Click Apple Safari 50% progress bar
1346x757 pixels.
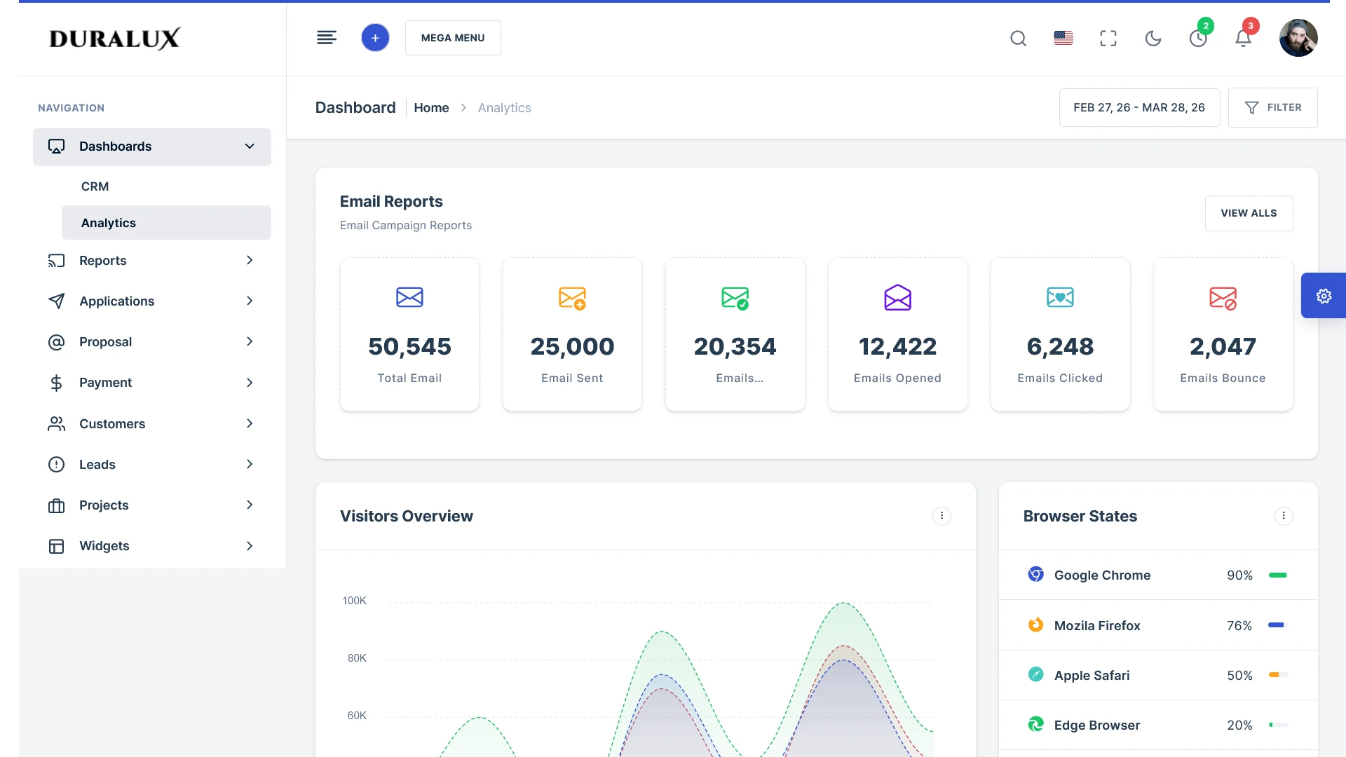point(1278,675)
